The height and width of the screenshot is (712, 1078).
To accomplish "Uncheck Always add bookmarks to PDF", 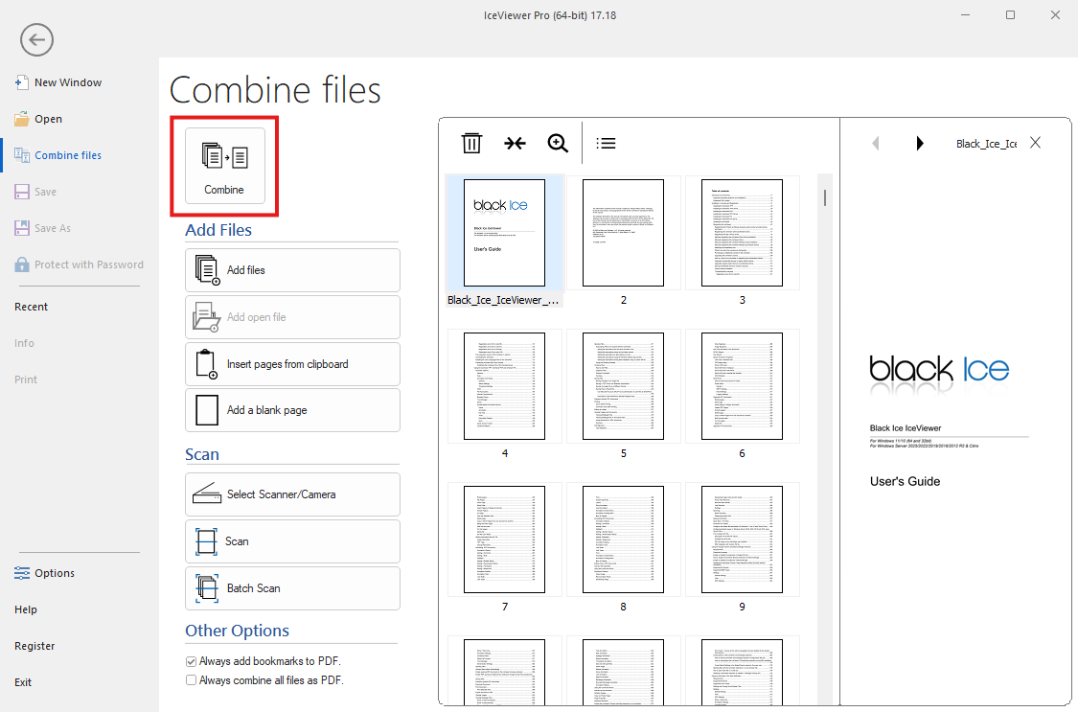I will coord(191,661).
